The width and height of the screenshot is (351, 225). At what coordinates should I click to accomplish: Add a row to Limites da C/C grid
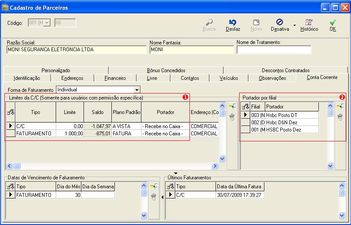[x=232, y=106]
